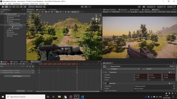Click the Add keyframe icon
The image size is (177, 99).
[30, 66]
